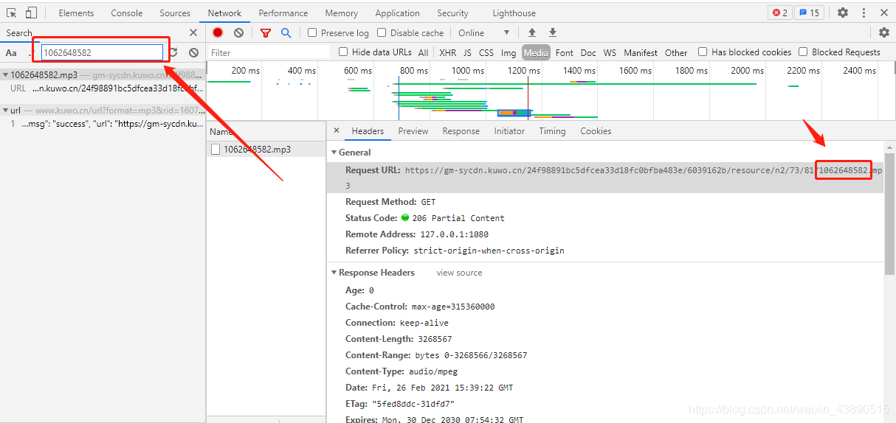Image resolution: width=896 pixels, height=423 pixels.
Task: Toggle the device toolbar icon
Action: pos(31,13)
